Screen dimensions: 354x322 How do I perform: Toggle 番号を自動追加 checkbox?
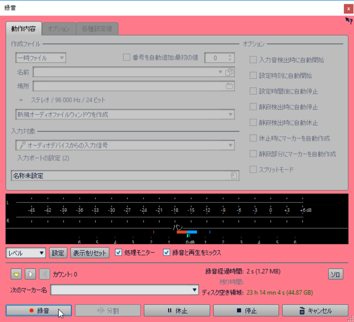(126, 57)
